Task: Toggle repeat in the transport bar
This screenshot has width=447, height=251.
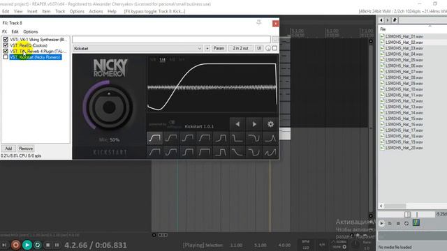Action: [x=37, y=245]
